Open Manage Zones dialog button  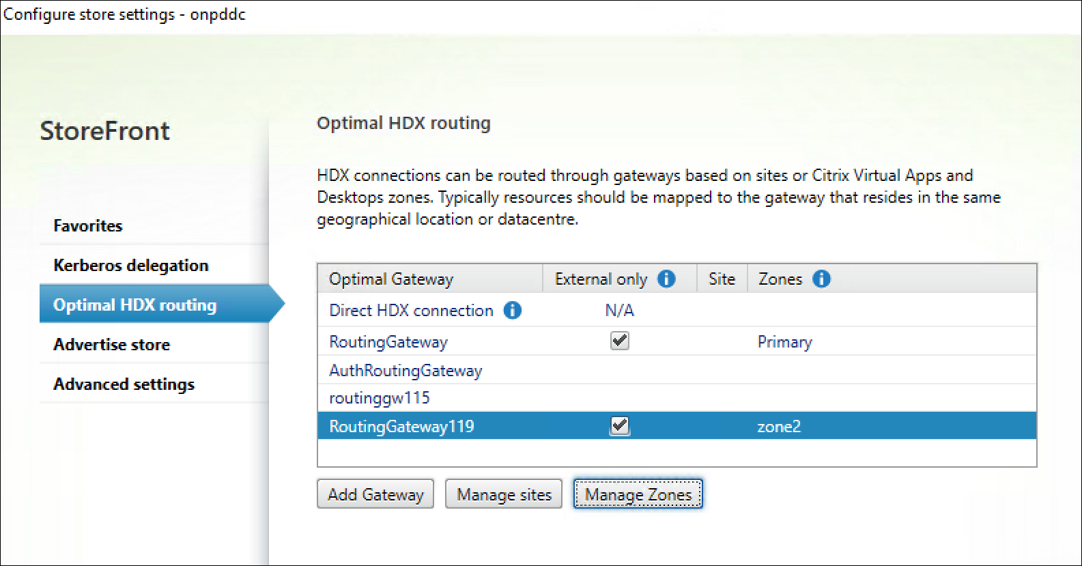pos(638,494)
